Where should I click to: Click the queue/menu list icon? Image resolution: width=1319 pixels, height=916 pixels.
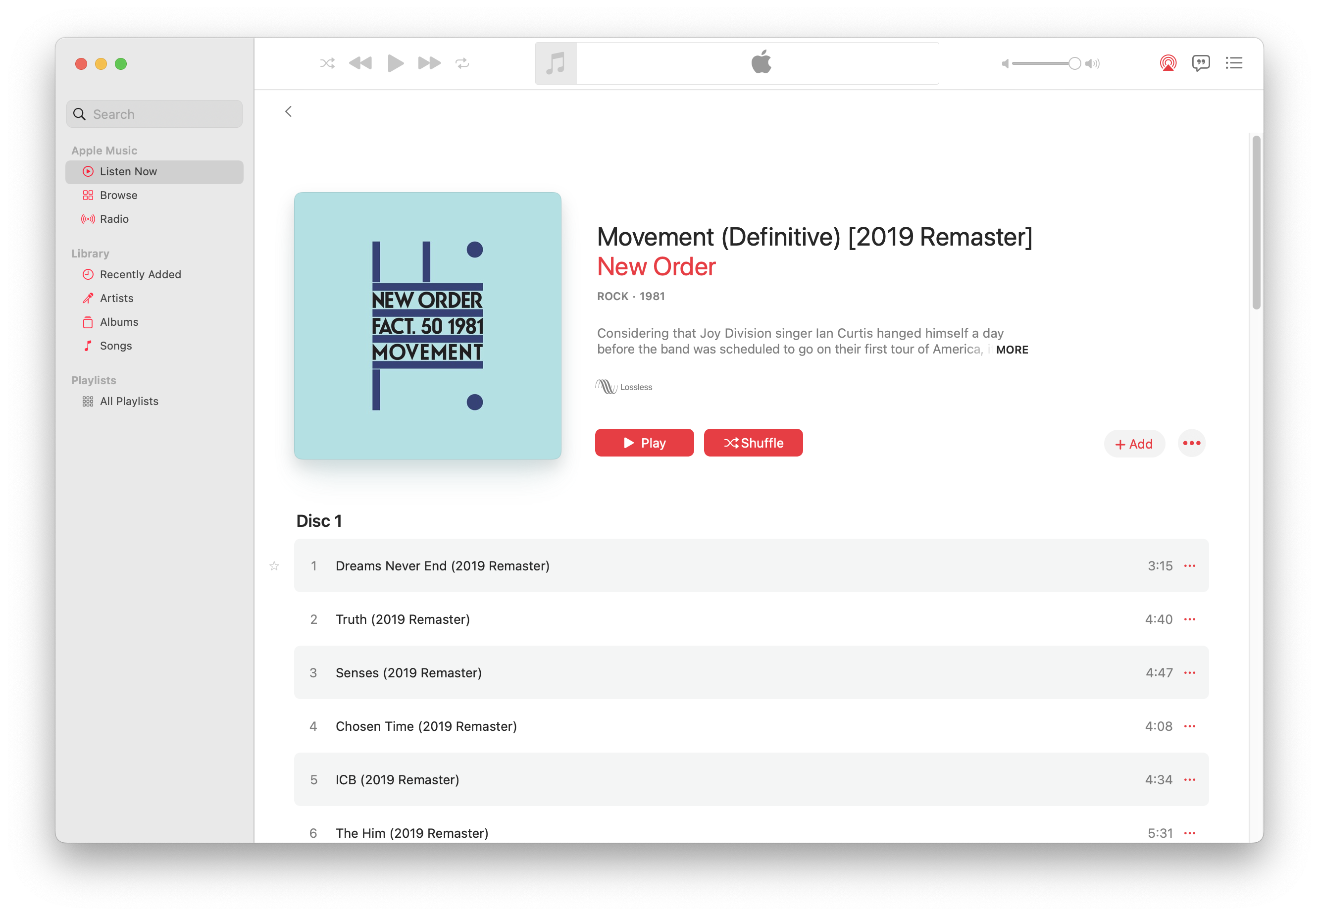[x=1234, y=63]
